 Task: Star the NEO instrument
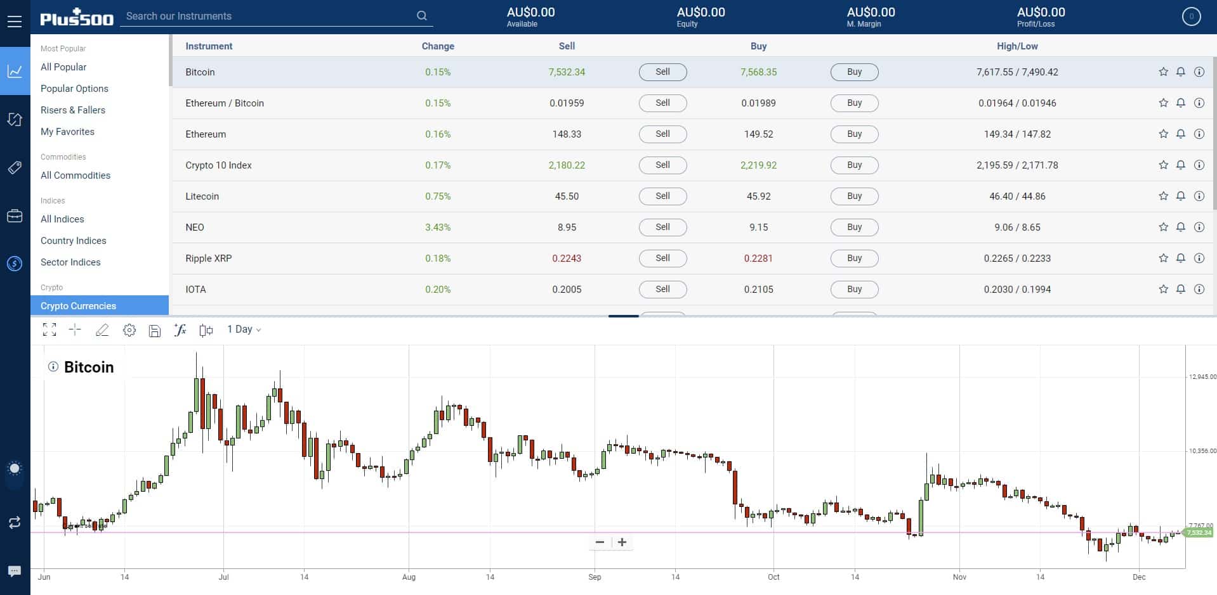1163,227
